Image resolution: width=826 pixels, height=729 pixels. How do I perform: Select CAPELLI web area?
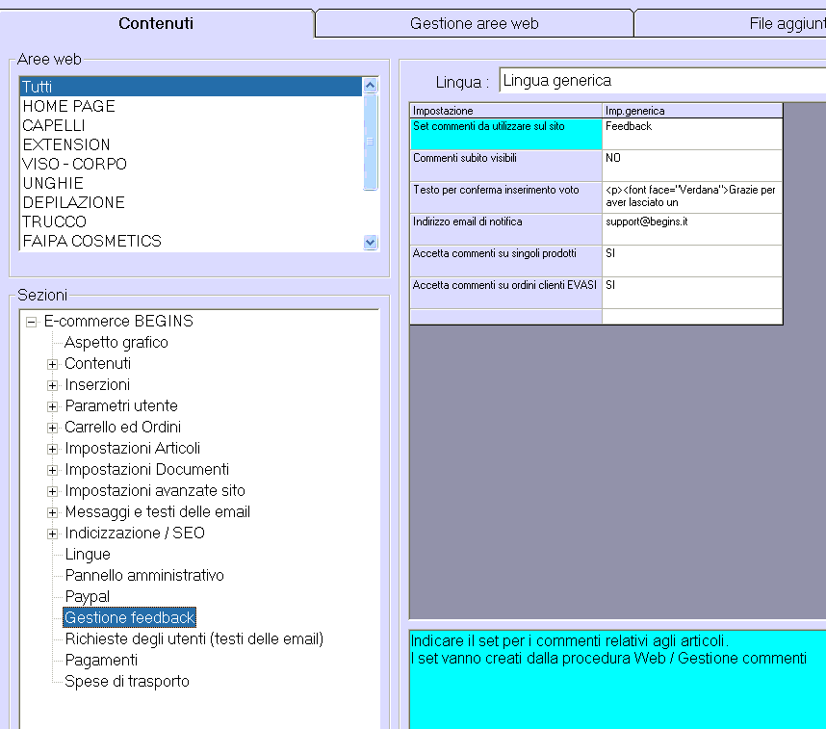[x=191, y=125]
